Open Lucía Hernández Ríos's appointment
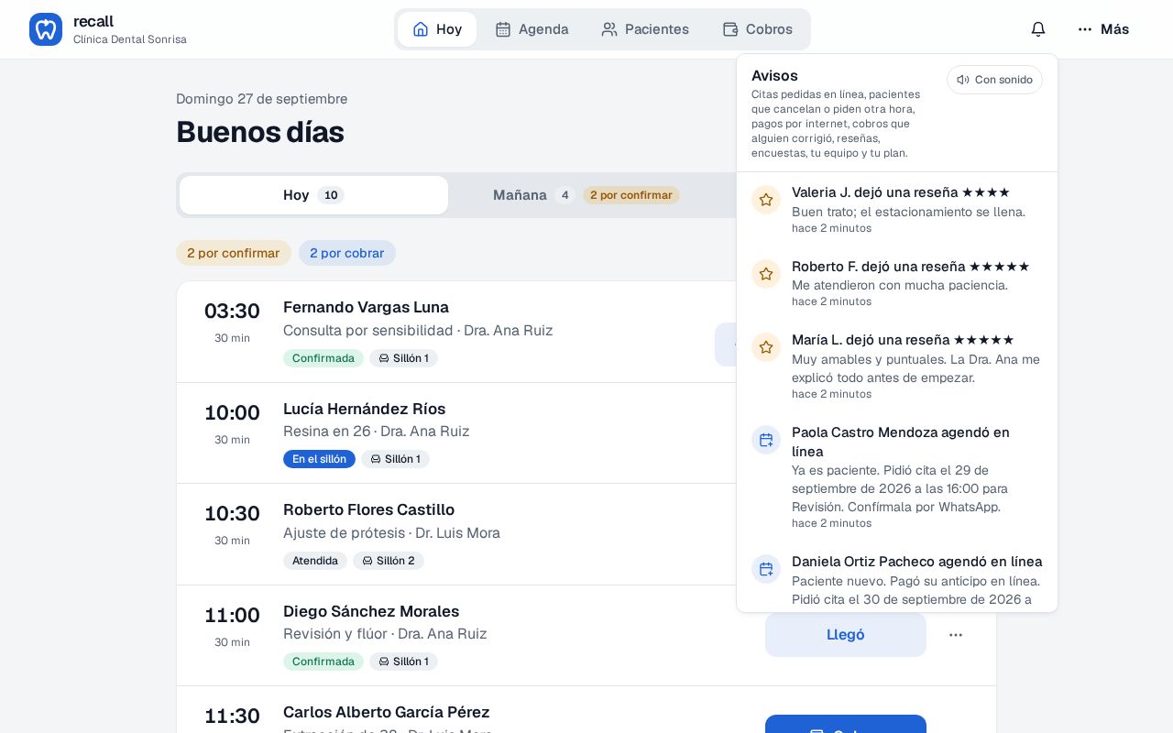Image resolution: width=1173 pixels, height=733 pixels. (x=364, y=409)
